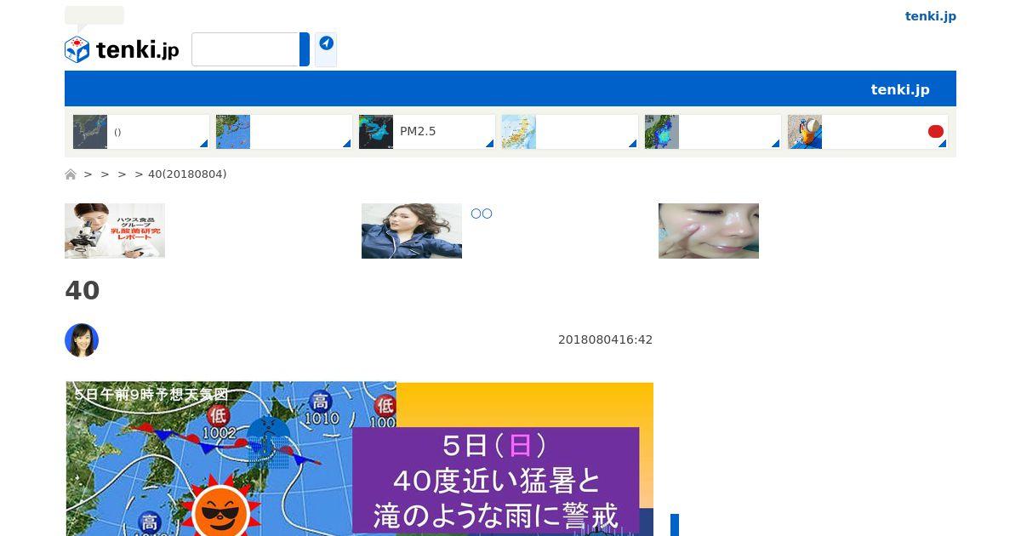The image size is (1021, 536).
Task: Click the purple 5日(日) warning banner
Action: [x=495, y=481]
